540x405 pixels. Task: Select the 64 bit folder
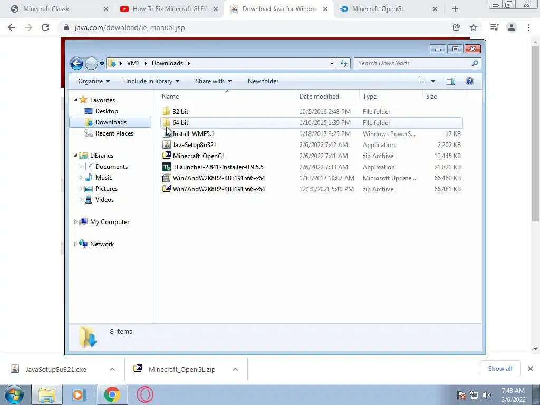(311, 122)
